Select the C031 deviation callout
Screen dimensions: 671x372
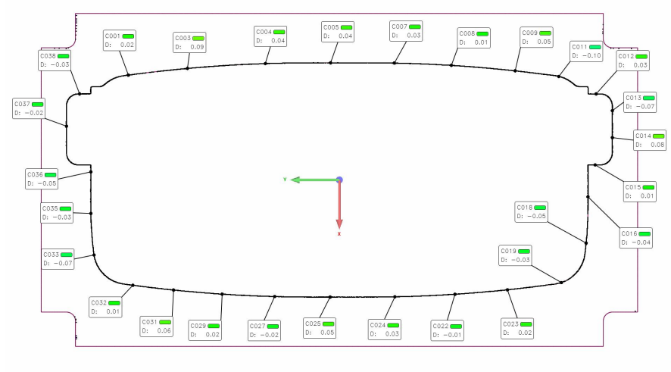coord(157,326)
